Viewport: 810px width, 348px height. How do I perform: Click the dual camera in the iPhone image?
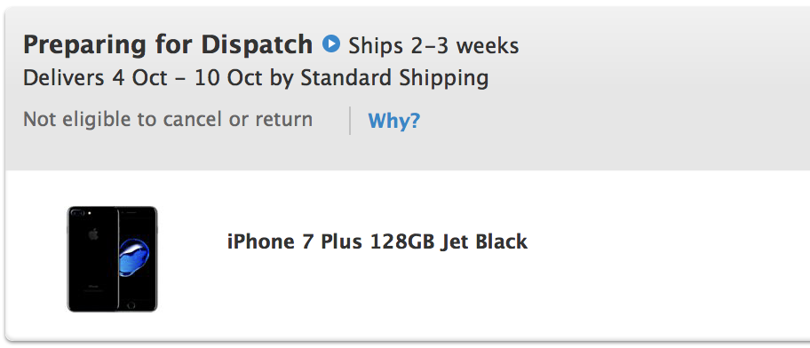78,213
